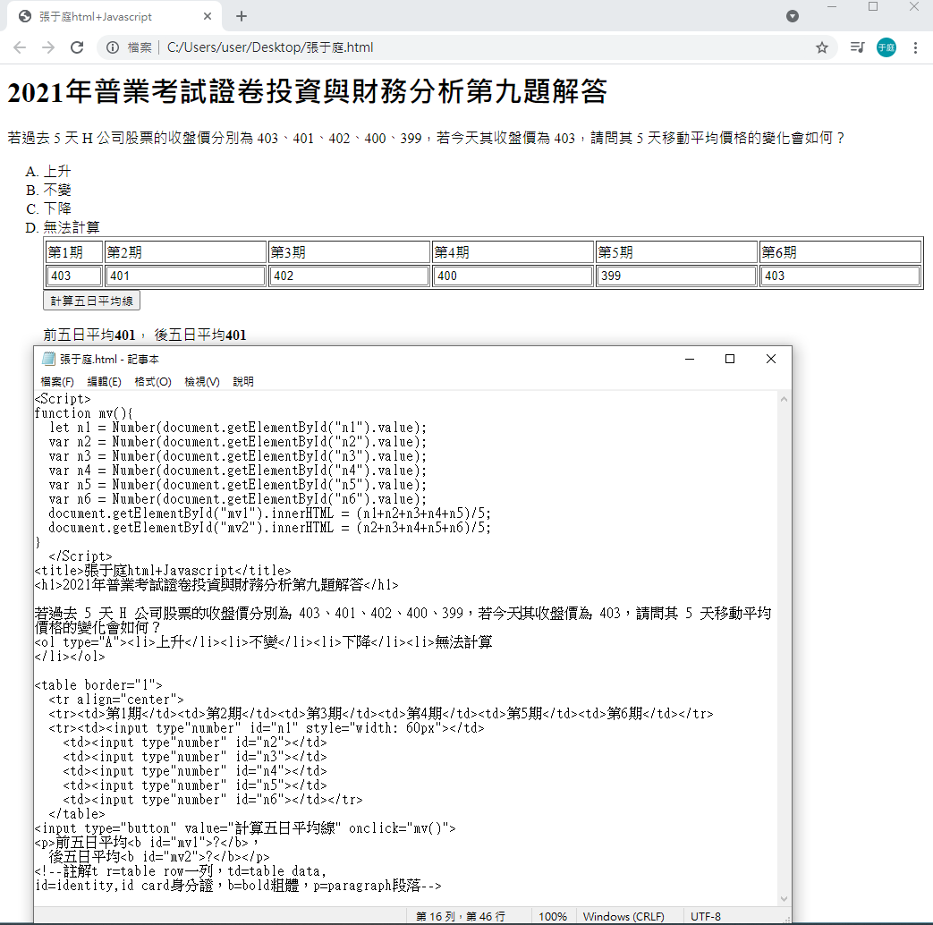Click the Windows (CRLF) status bar entry
This screenshot has height=925, width=933.
click(623, 917)
